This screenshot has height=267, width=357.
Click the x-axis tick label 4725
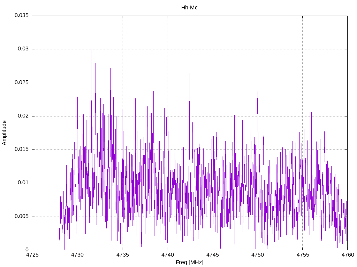32,255
